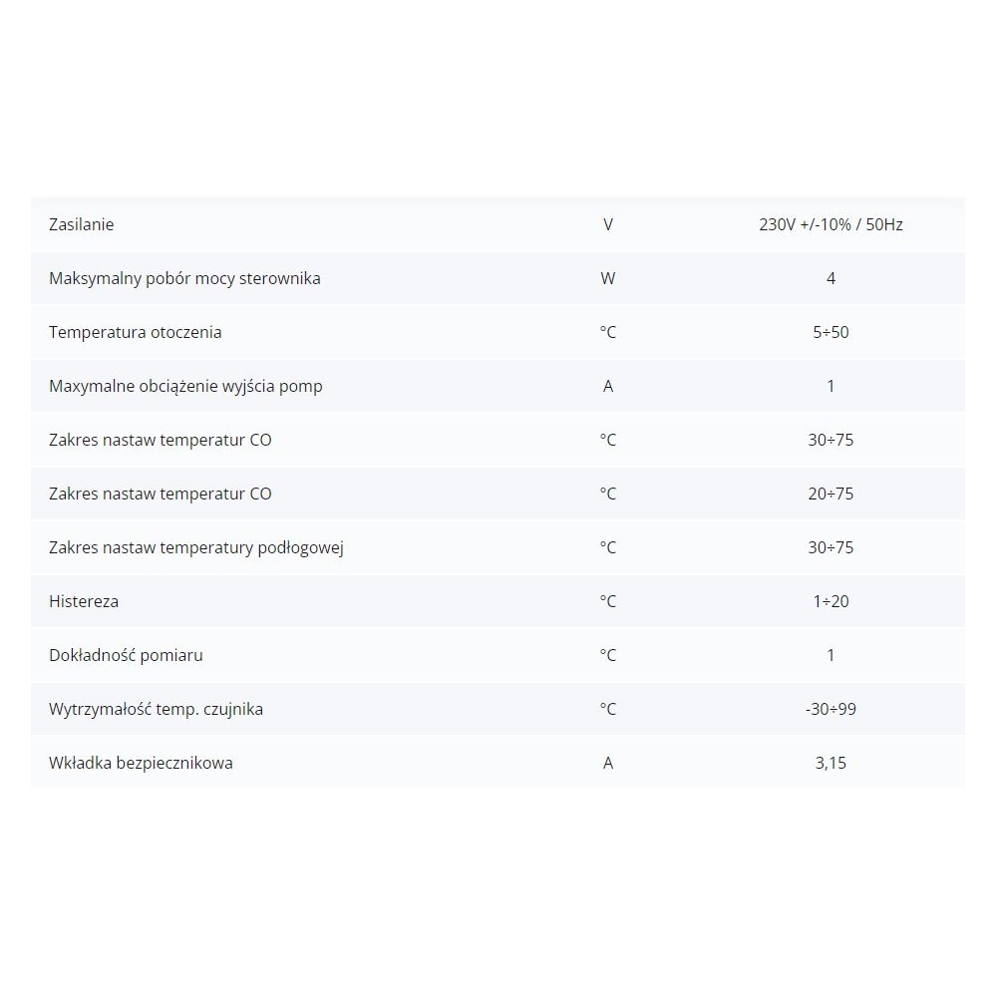Viewport: 997px width, 997px height.
Task: Select Maksymalny pobór mocy sterownika label
Action: coord(184,278)
